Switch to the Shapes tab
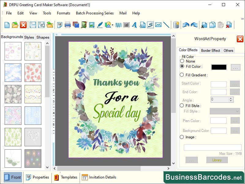The height and width of the screenshot is (184, 245). 43,37
